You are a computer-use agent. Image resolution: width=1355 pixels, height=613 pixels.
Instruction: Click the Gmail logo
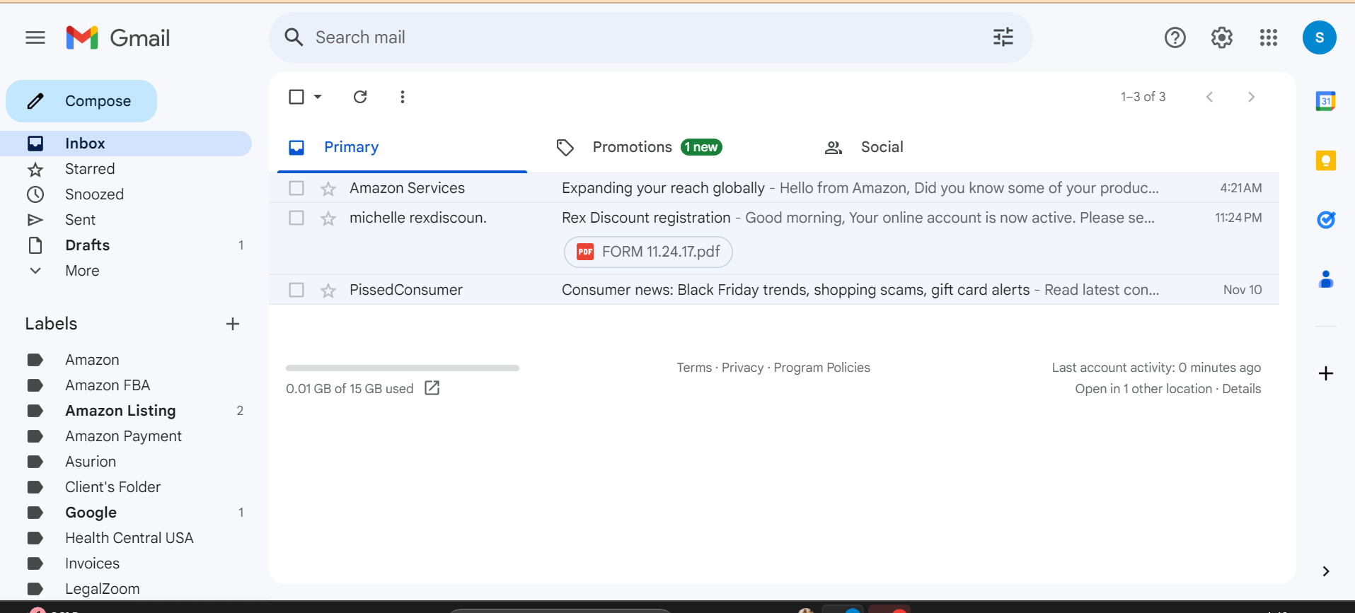118,37
